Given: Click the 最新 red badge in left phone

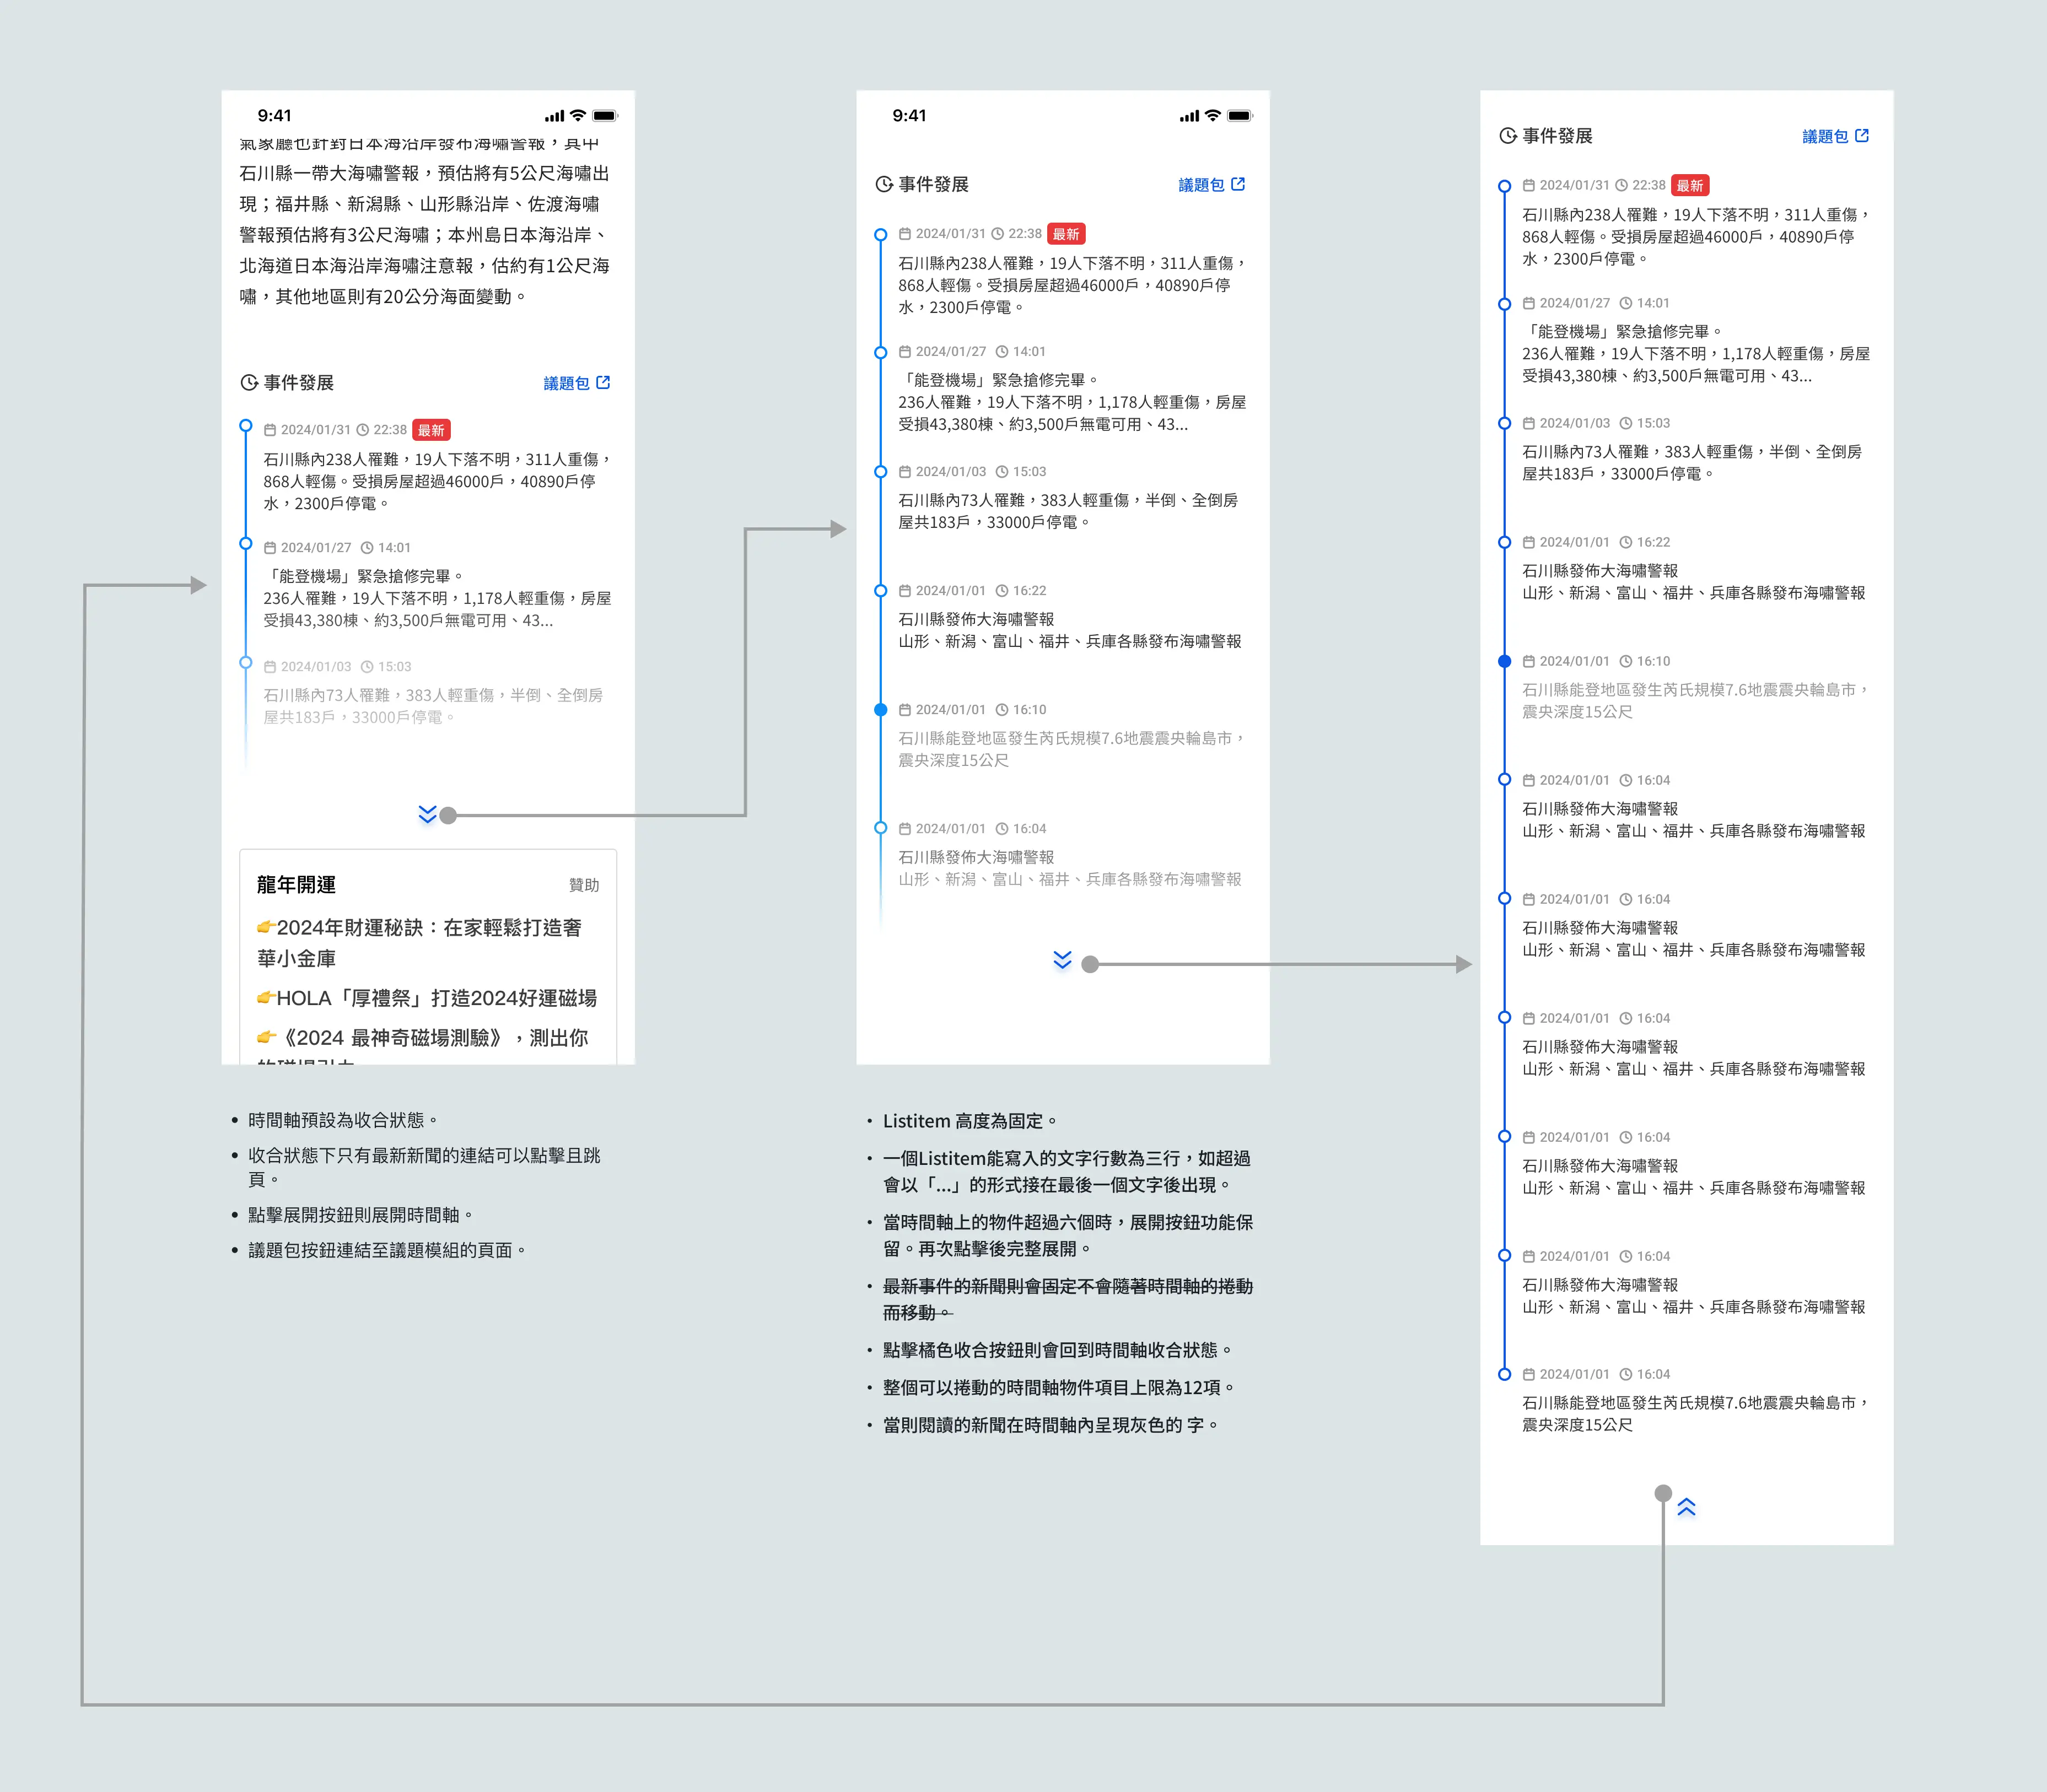Looking at the screenshot, I should 431,430.
